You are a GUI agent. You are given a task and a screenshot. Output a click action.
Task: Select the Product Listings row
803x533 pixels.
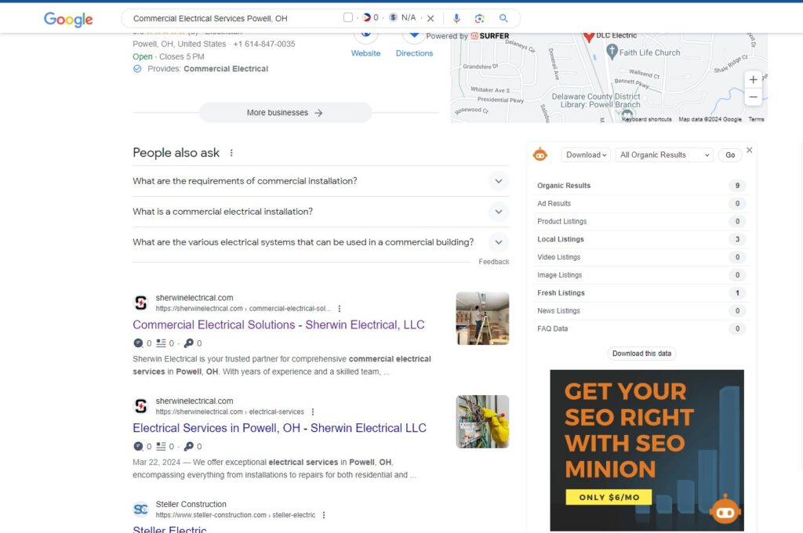coord(641,221)
